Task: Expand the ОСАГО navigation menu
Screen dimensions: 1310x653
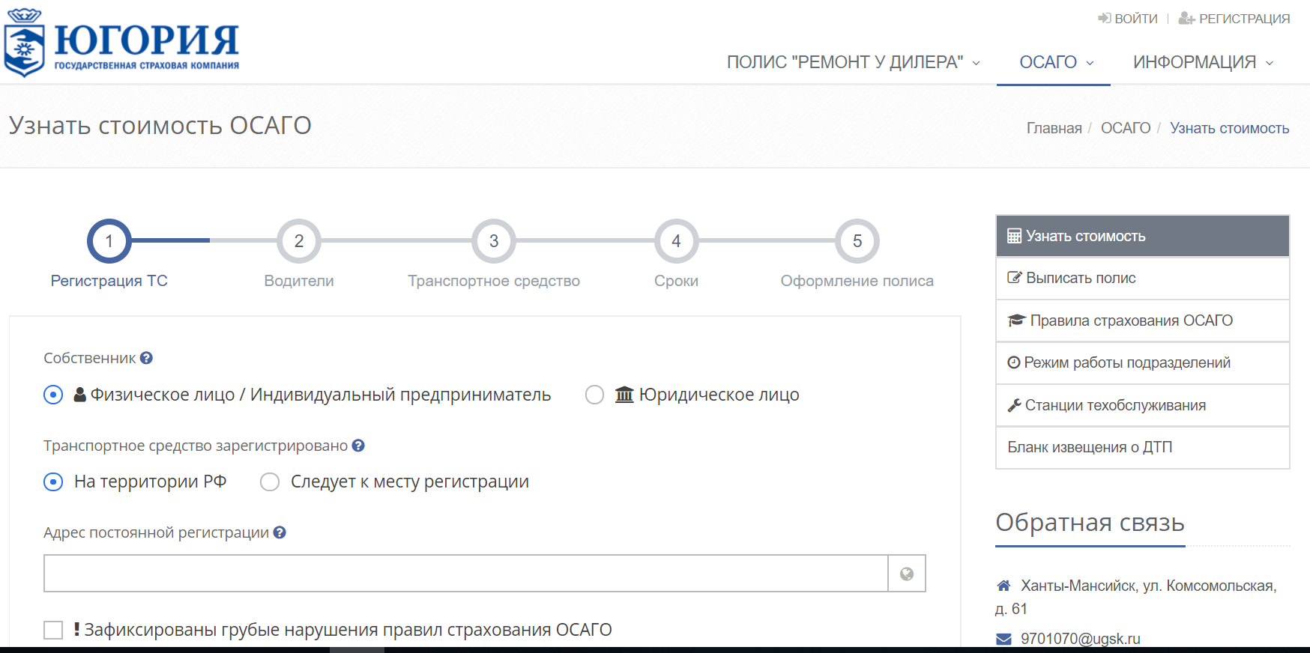Action: tap(1055, 62)
